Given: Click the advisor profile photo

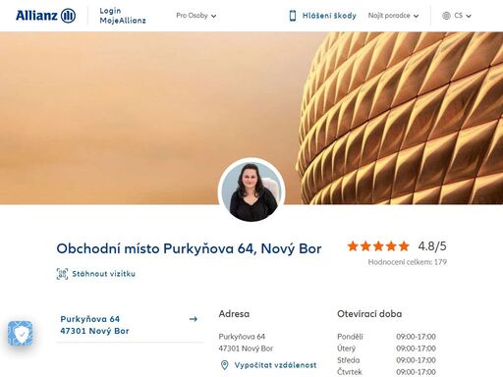Looking at the screenshot, I should pyautogui.click(x=251, y=190).
